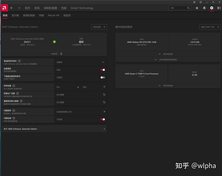Switch to the 显示器 tab
The width and height of the screenshot is (222, 176).
15,15
